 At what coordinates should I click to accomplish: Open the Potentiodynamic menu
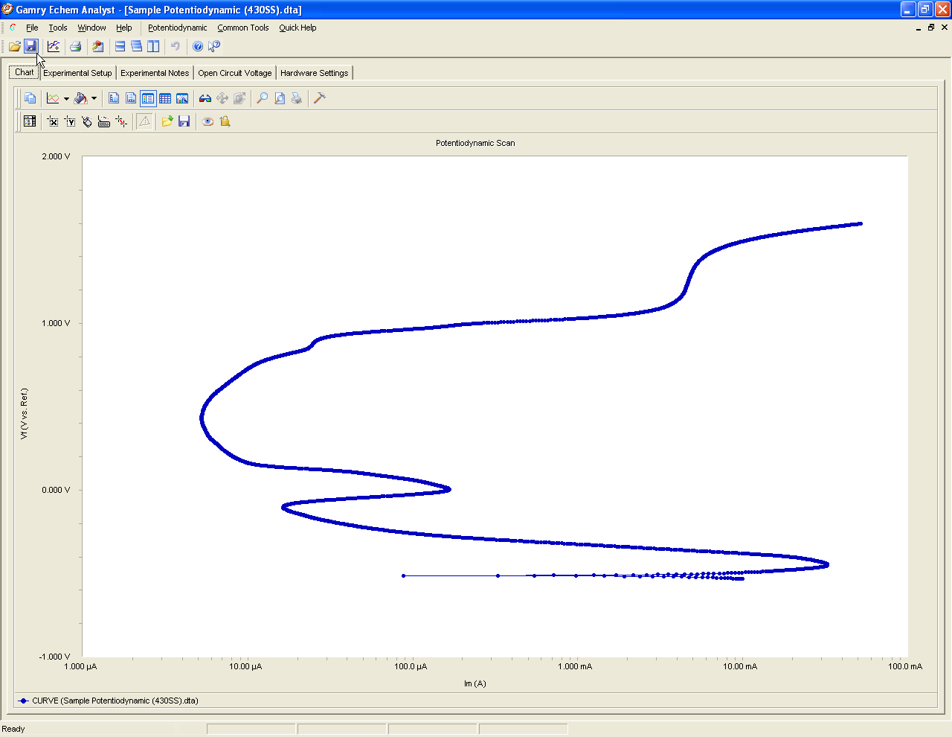(x=177, y=28)
